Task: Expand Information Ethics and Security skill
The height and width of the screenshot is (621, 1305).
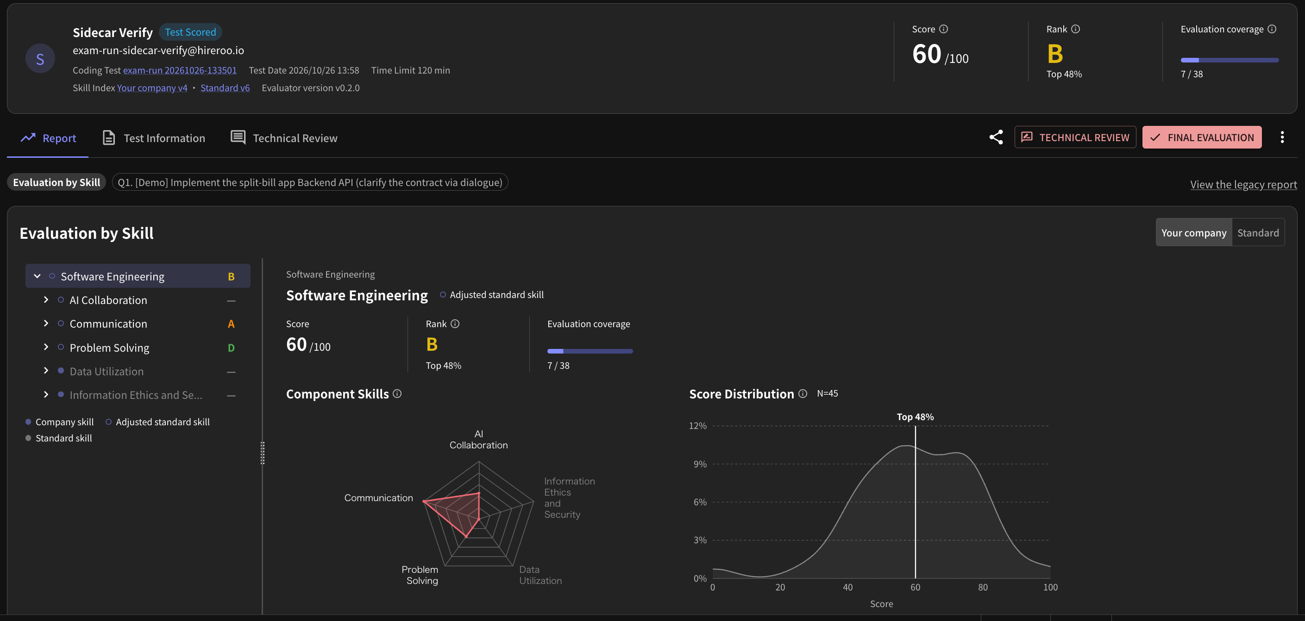Action: [45, 395]
